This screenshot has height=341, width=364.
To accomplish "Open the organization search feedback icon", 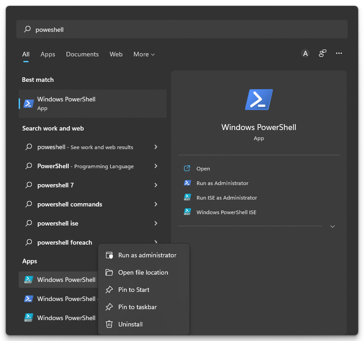I will [322, 53].
